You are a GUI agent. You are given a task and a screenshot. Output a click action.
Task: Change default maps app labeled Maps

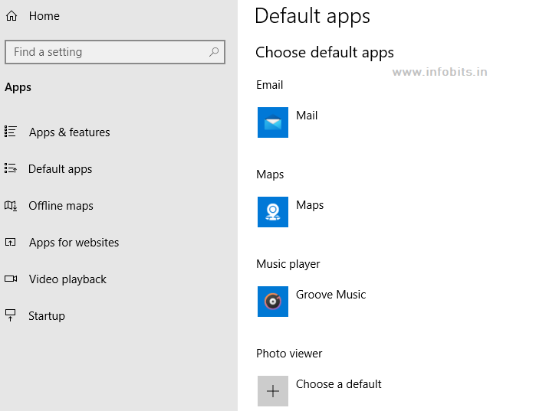click(310, 205)
